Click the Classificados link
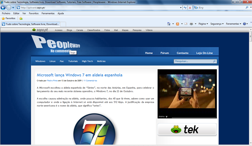Screen dimensions: 252x146 point(94,30)
